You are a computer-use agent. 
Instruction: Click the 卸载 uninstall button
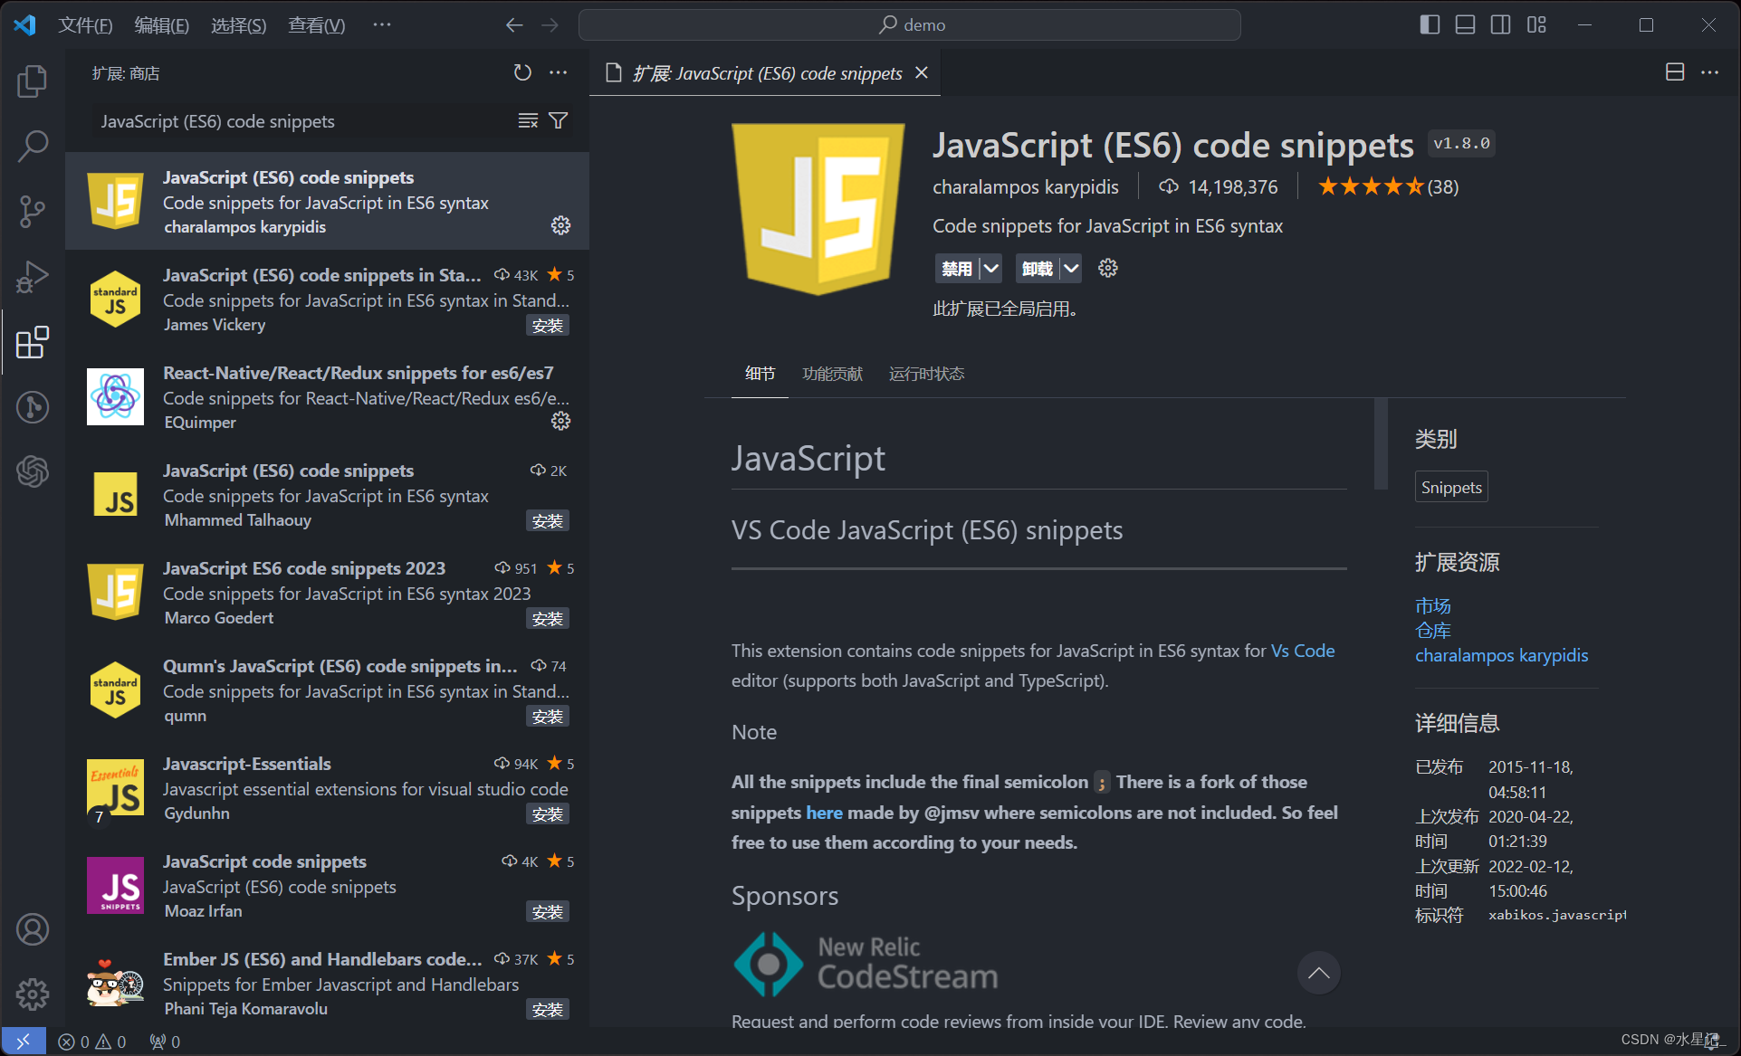click(x=1038, y=268)
